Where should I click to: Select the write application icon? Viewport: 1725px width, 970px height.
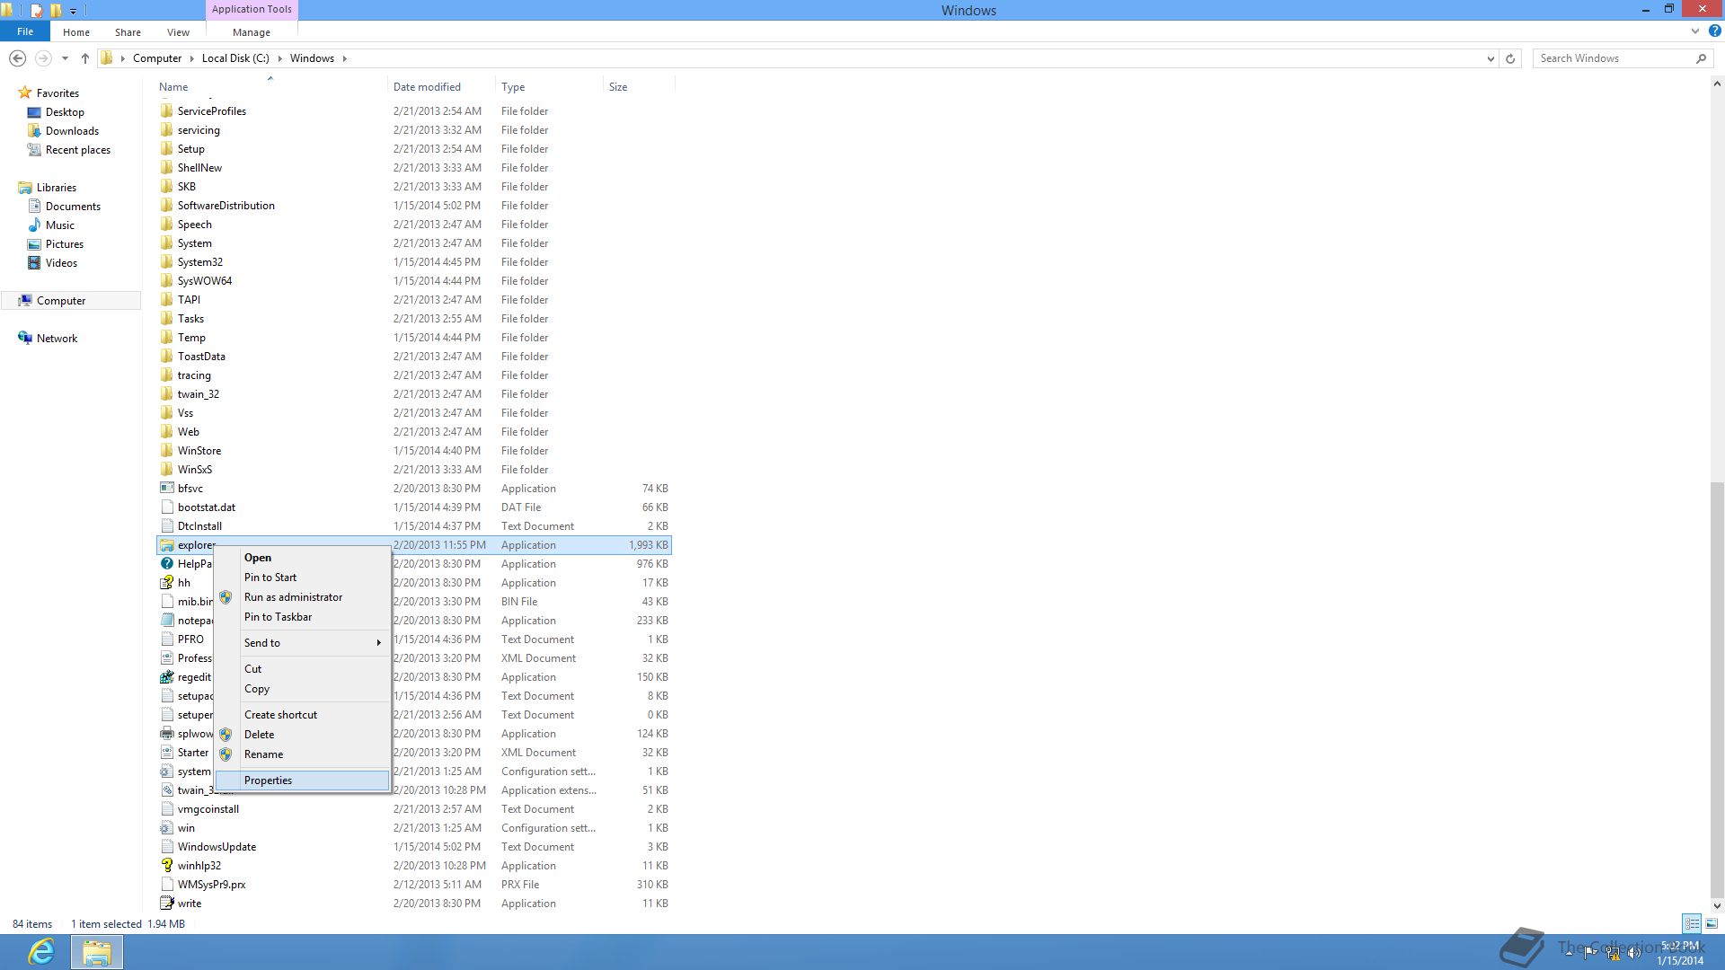(167, 904)
